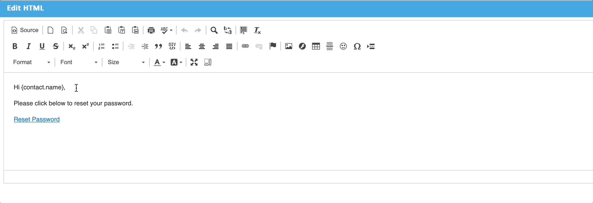Open the Replace tool

(228, 30)
